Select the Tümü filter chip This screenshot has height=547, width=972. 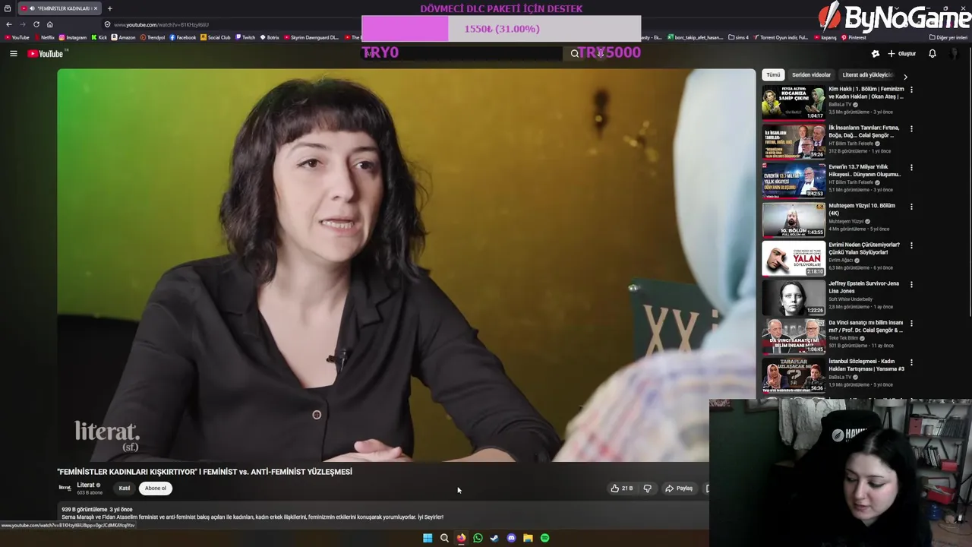[773, 75]
